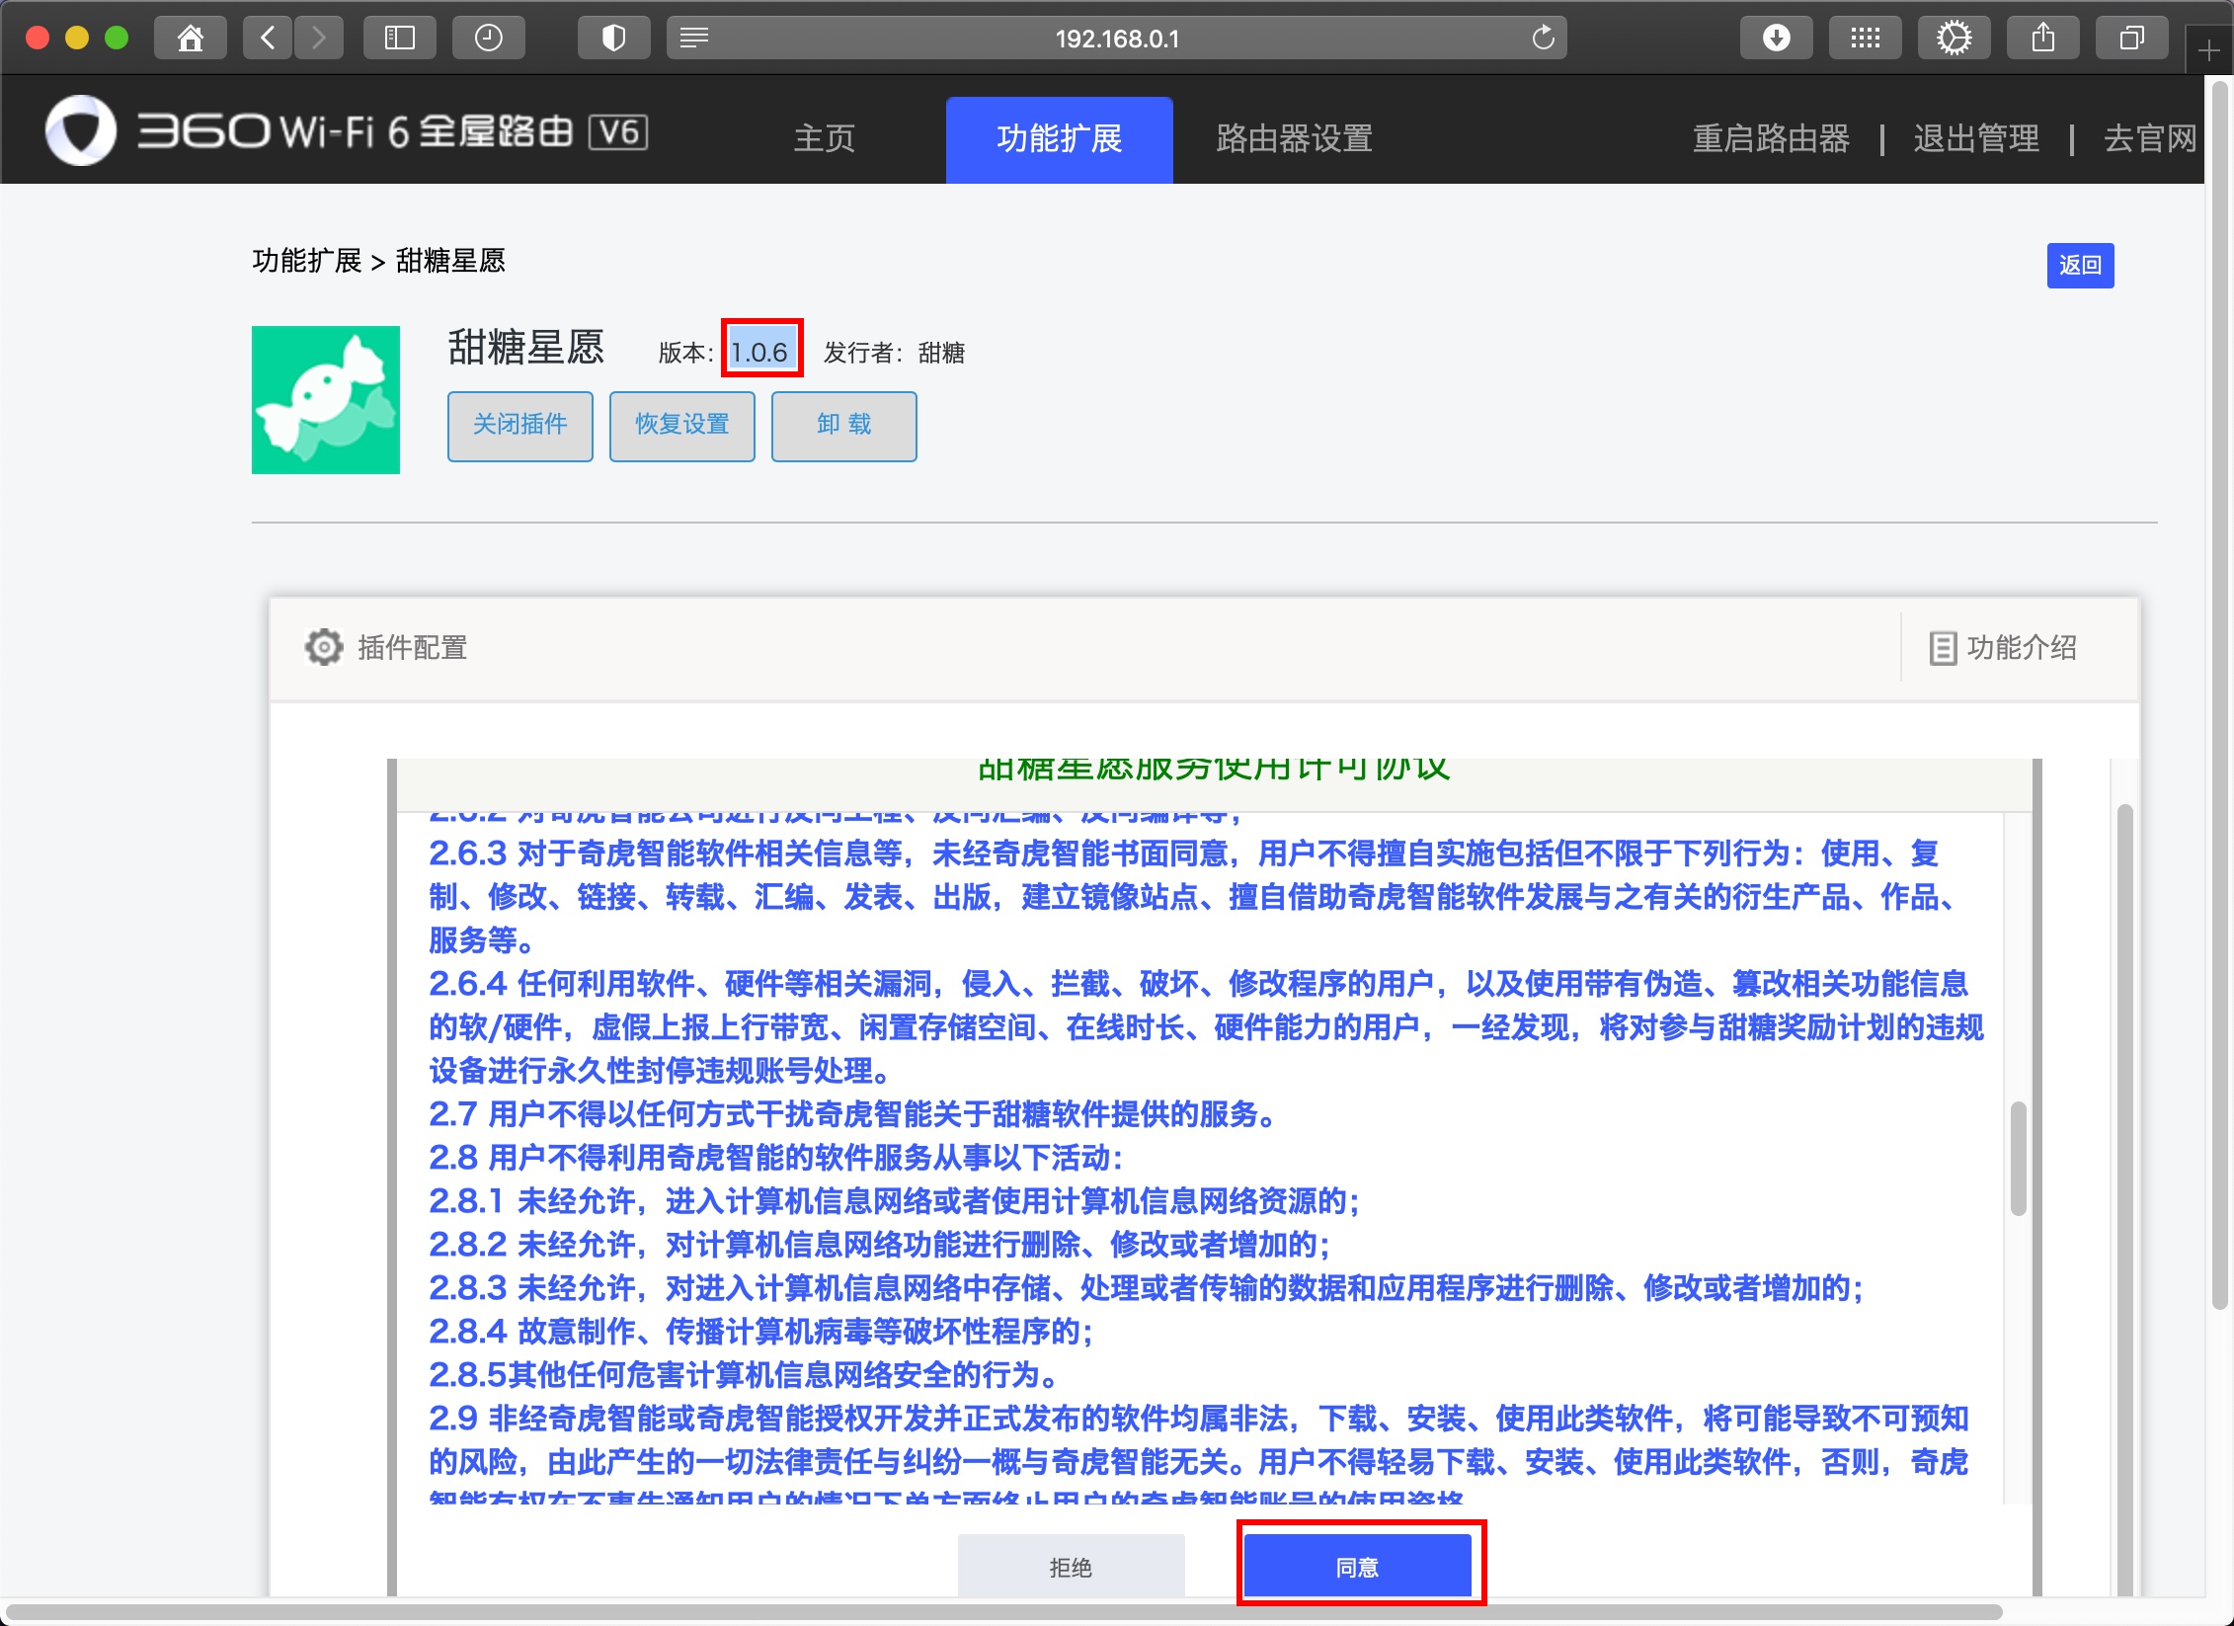
Task: Toggle the sidebar with its toolbar icon
Action: pos(399,38)
